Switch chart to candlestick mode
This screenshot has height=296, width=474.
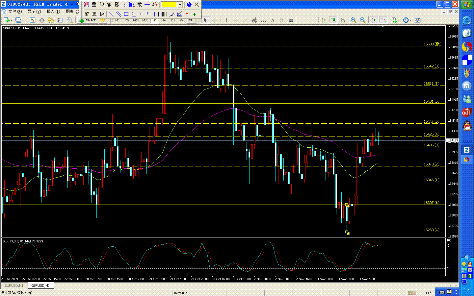tap(333, 20)
